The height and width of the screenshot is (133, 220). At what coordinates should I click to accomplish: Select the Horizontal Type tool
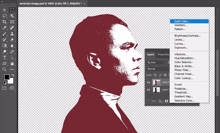coord(4,58)
